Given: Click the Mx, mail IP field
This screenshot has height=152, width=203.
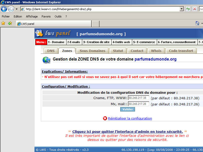Looking at the screenshot, I should tap(138, 104).
